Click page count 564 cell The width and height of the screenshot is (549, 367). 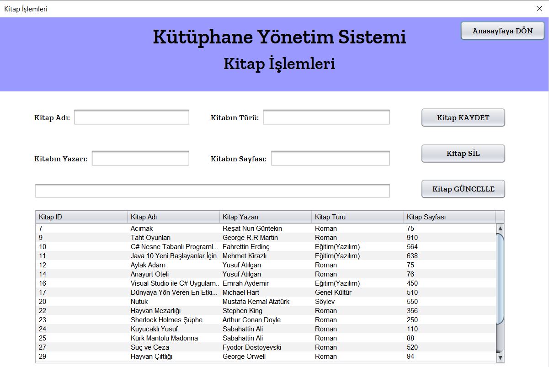pyautogui.click(x=450, y=247)
